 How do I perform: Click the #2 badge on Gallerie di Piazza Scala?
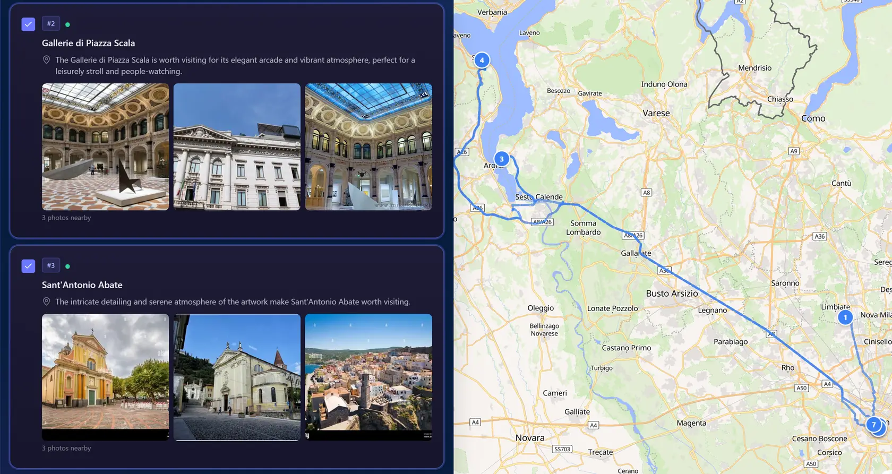click(51, 23)
